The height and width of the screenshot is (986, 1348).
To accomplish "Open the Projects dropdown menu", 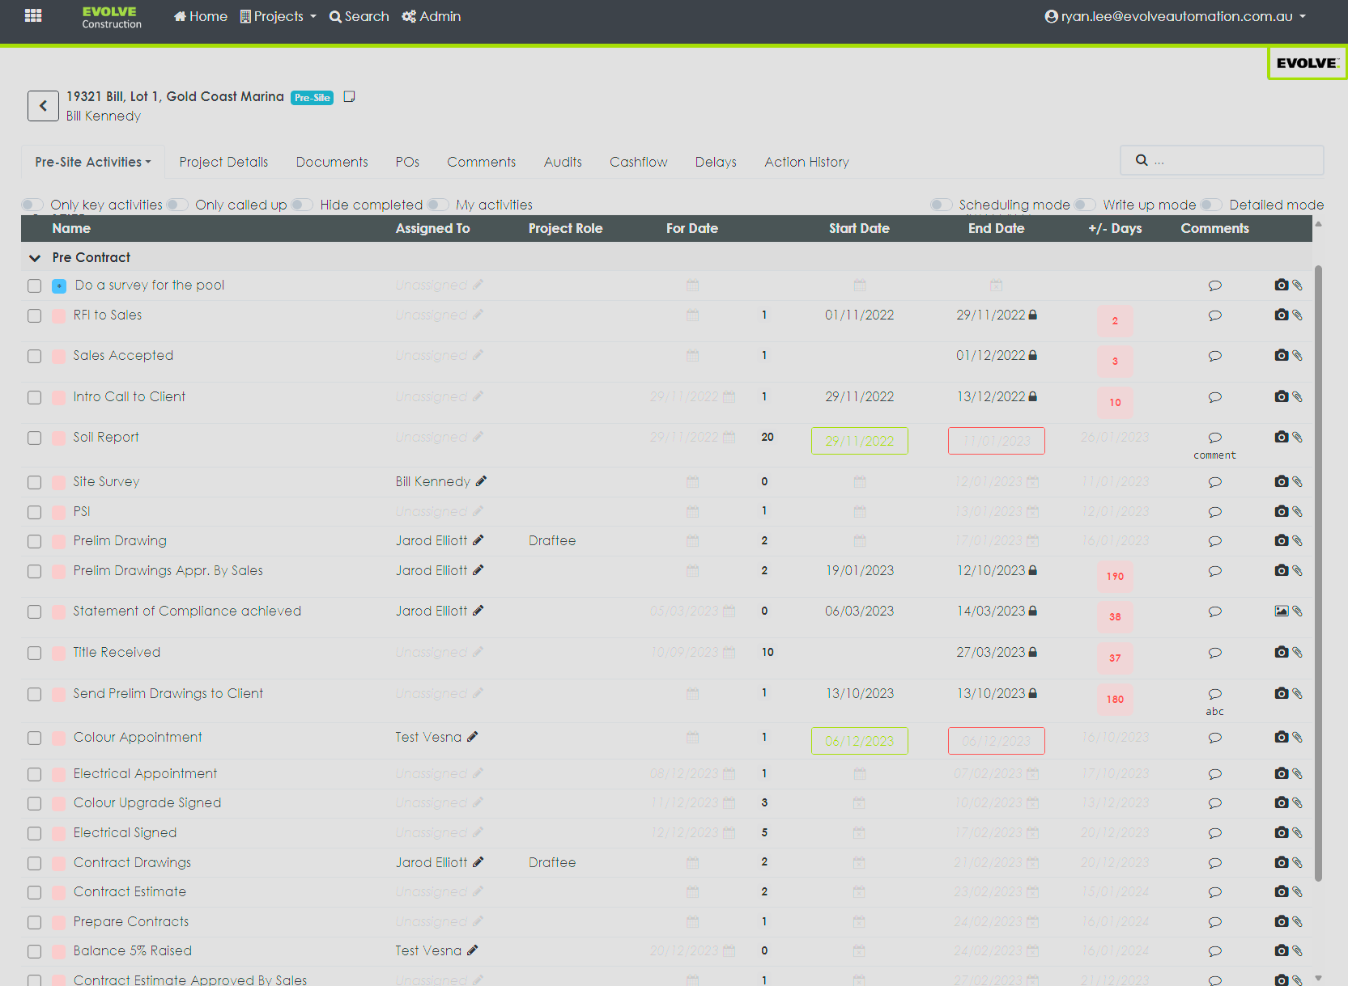I will click(279, 16).
